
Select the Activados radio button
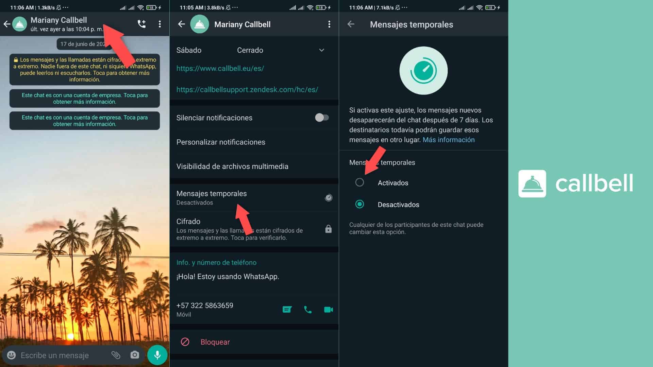(359, 182)
